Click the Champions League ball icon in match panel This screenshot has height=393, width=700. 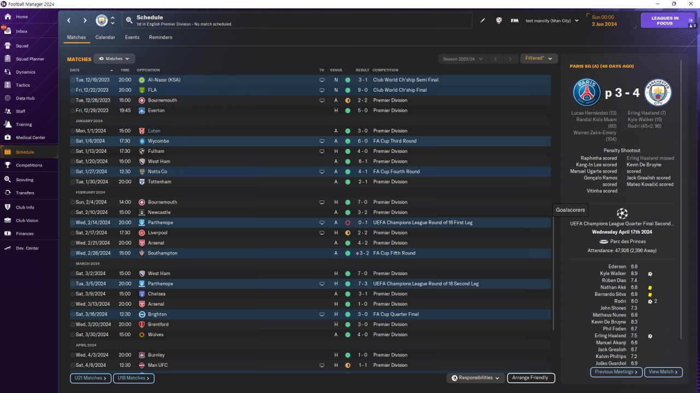click(x=622, y=213)
